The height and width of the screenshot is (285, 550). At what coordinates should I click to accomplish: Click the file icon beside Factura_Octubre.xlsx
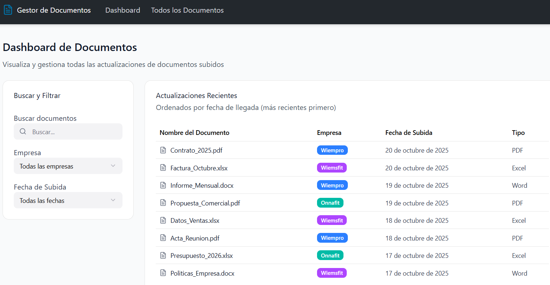click(x=163, y=168)
